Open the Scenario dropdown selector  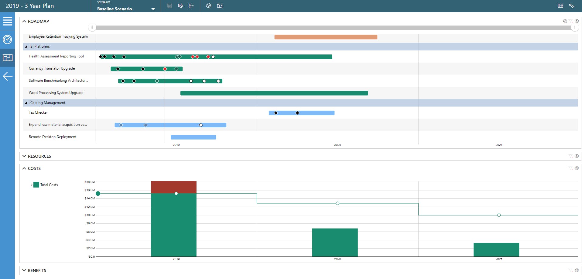pos(126,6)
